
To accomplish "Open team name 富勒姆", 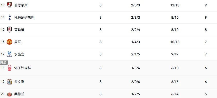I will click(x=19, y=30).
